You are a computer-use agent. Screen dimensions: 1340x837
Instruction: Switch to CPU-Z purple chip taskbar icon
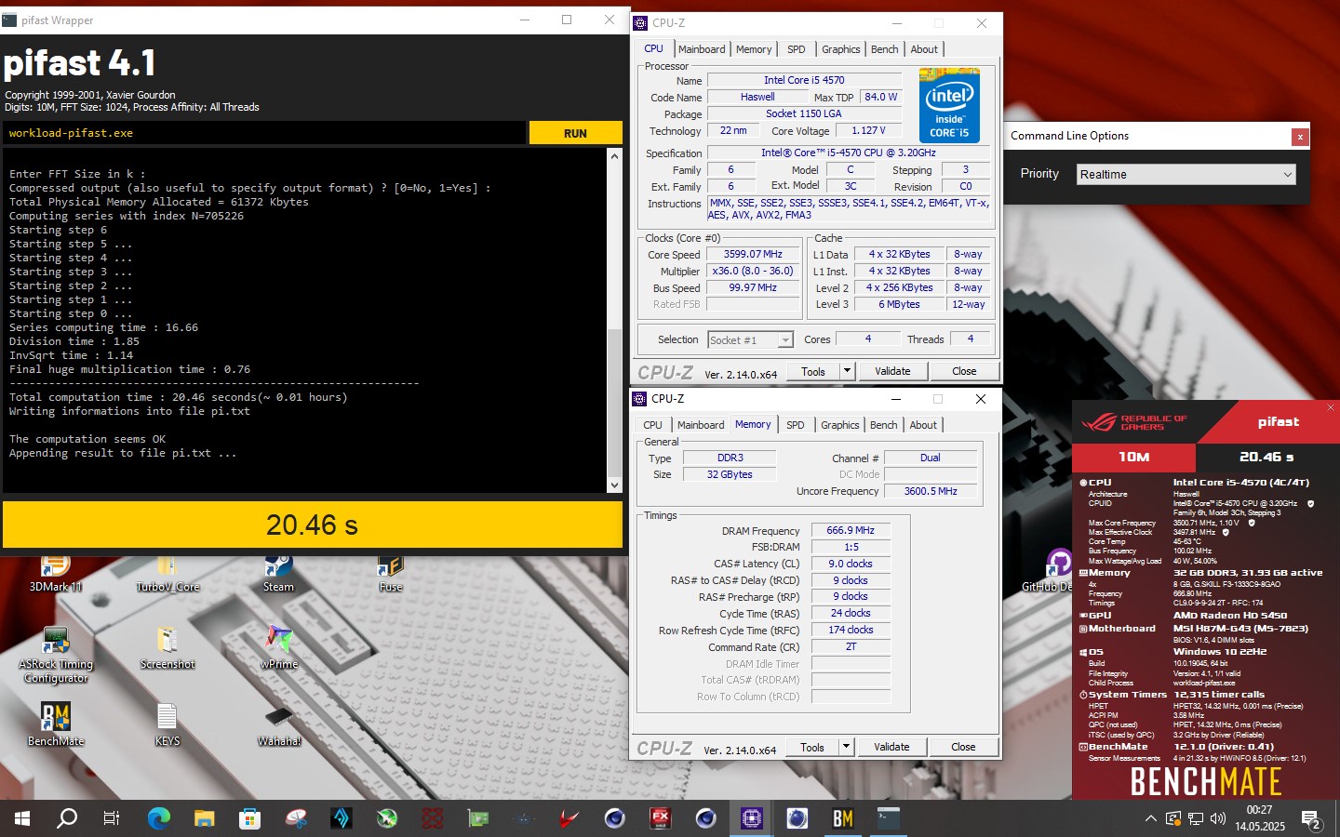[752, 818]
